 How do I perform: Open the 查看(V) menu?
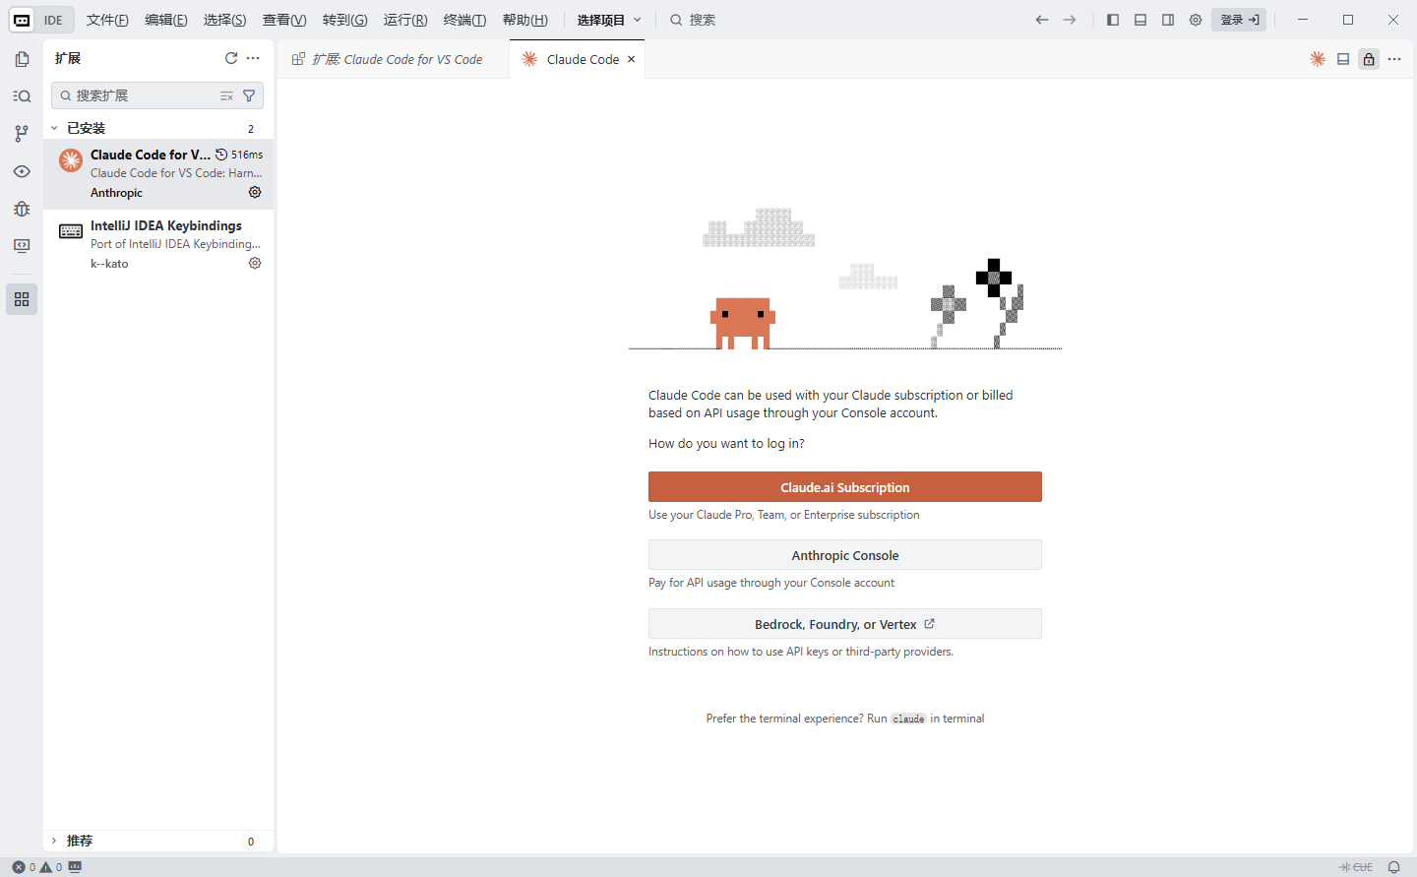pyautogui.click(x=284, y=20)
